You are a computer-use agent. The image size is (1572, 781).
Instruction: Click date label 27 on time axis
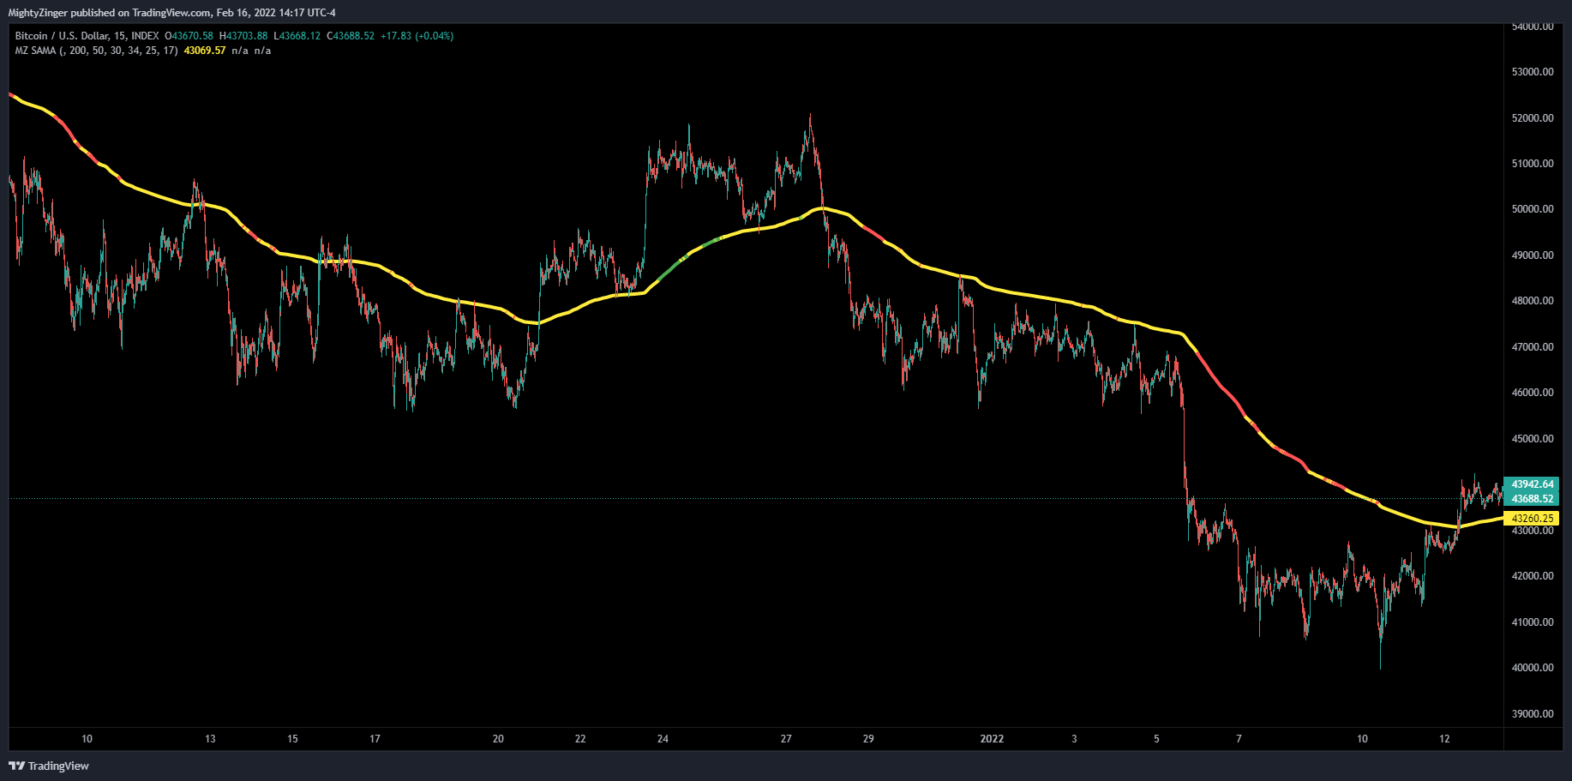[x=786, y=739]
